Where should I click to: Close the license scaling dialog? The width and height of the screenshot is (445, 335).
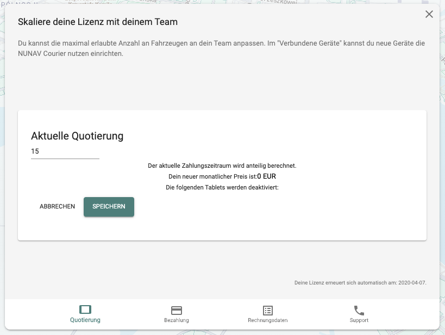(429, 14)
